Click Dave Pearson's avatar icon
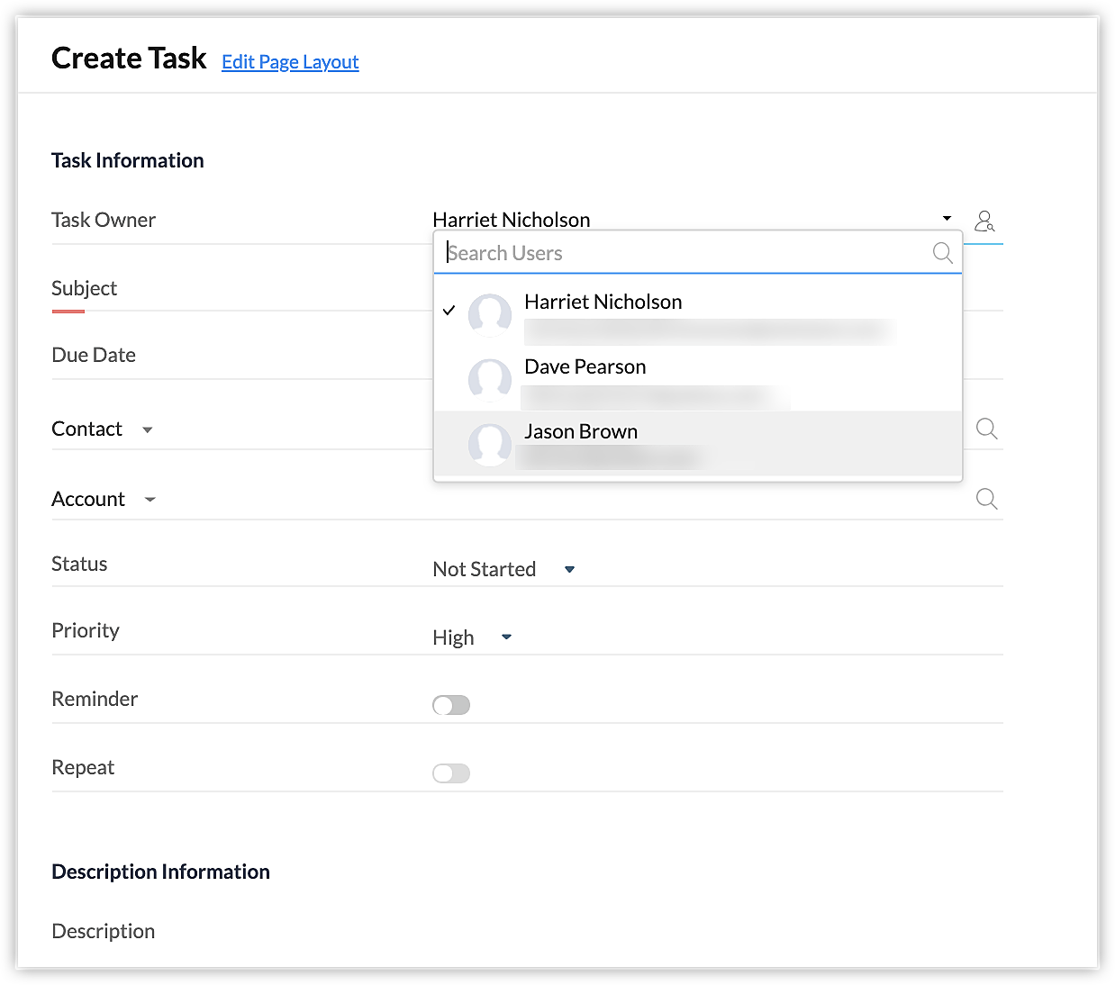Viewport: 1115px width, 985px height. click(x=490, y=379)
